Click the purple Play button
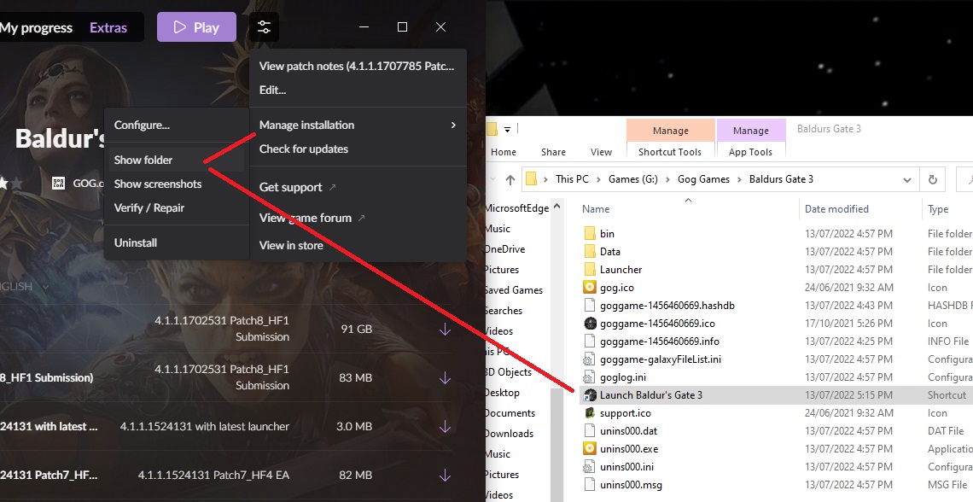973x502 pixels. (x=196, y=27)
